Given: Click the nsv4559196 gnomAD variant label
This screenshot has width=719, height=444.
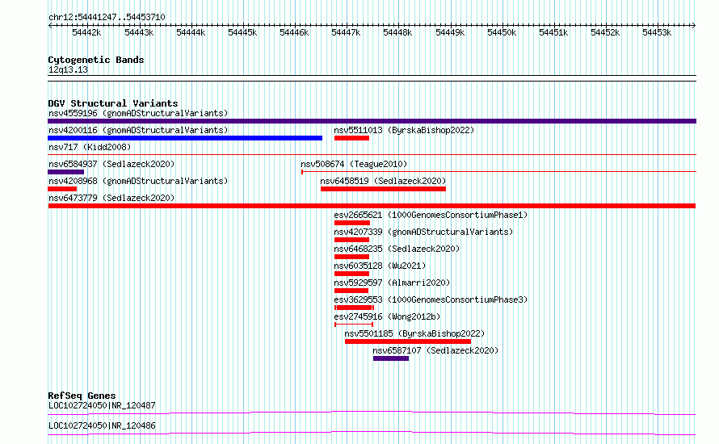Looking at the screenshot, I should [x=138, y=113].
